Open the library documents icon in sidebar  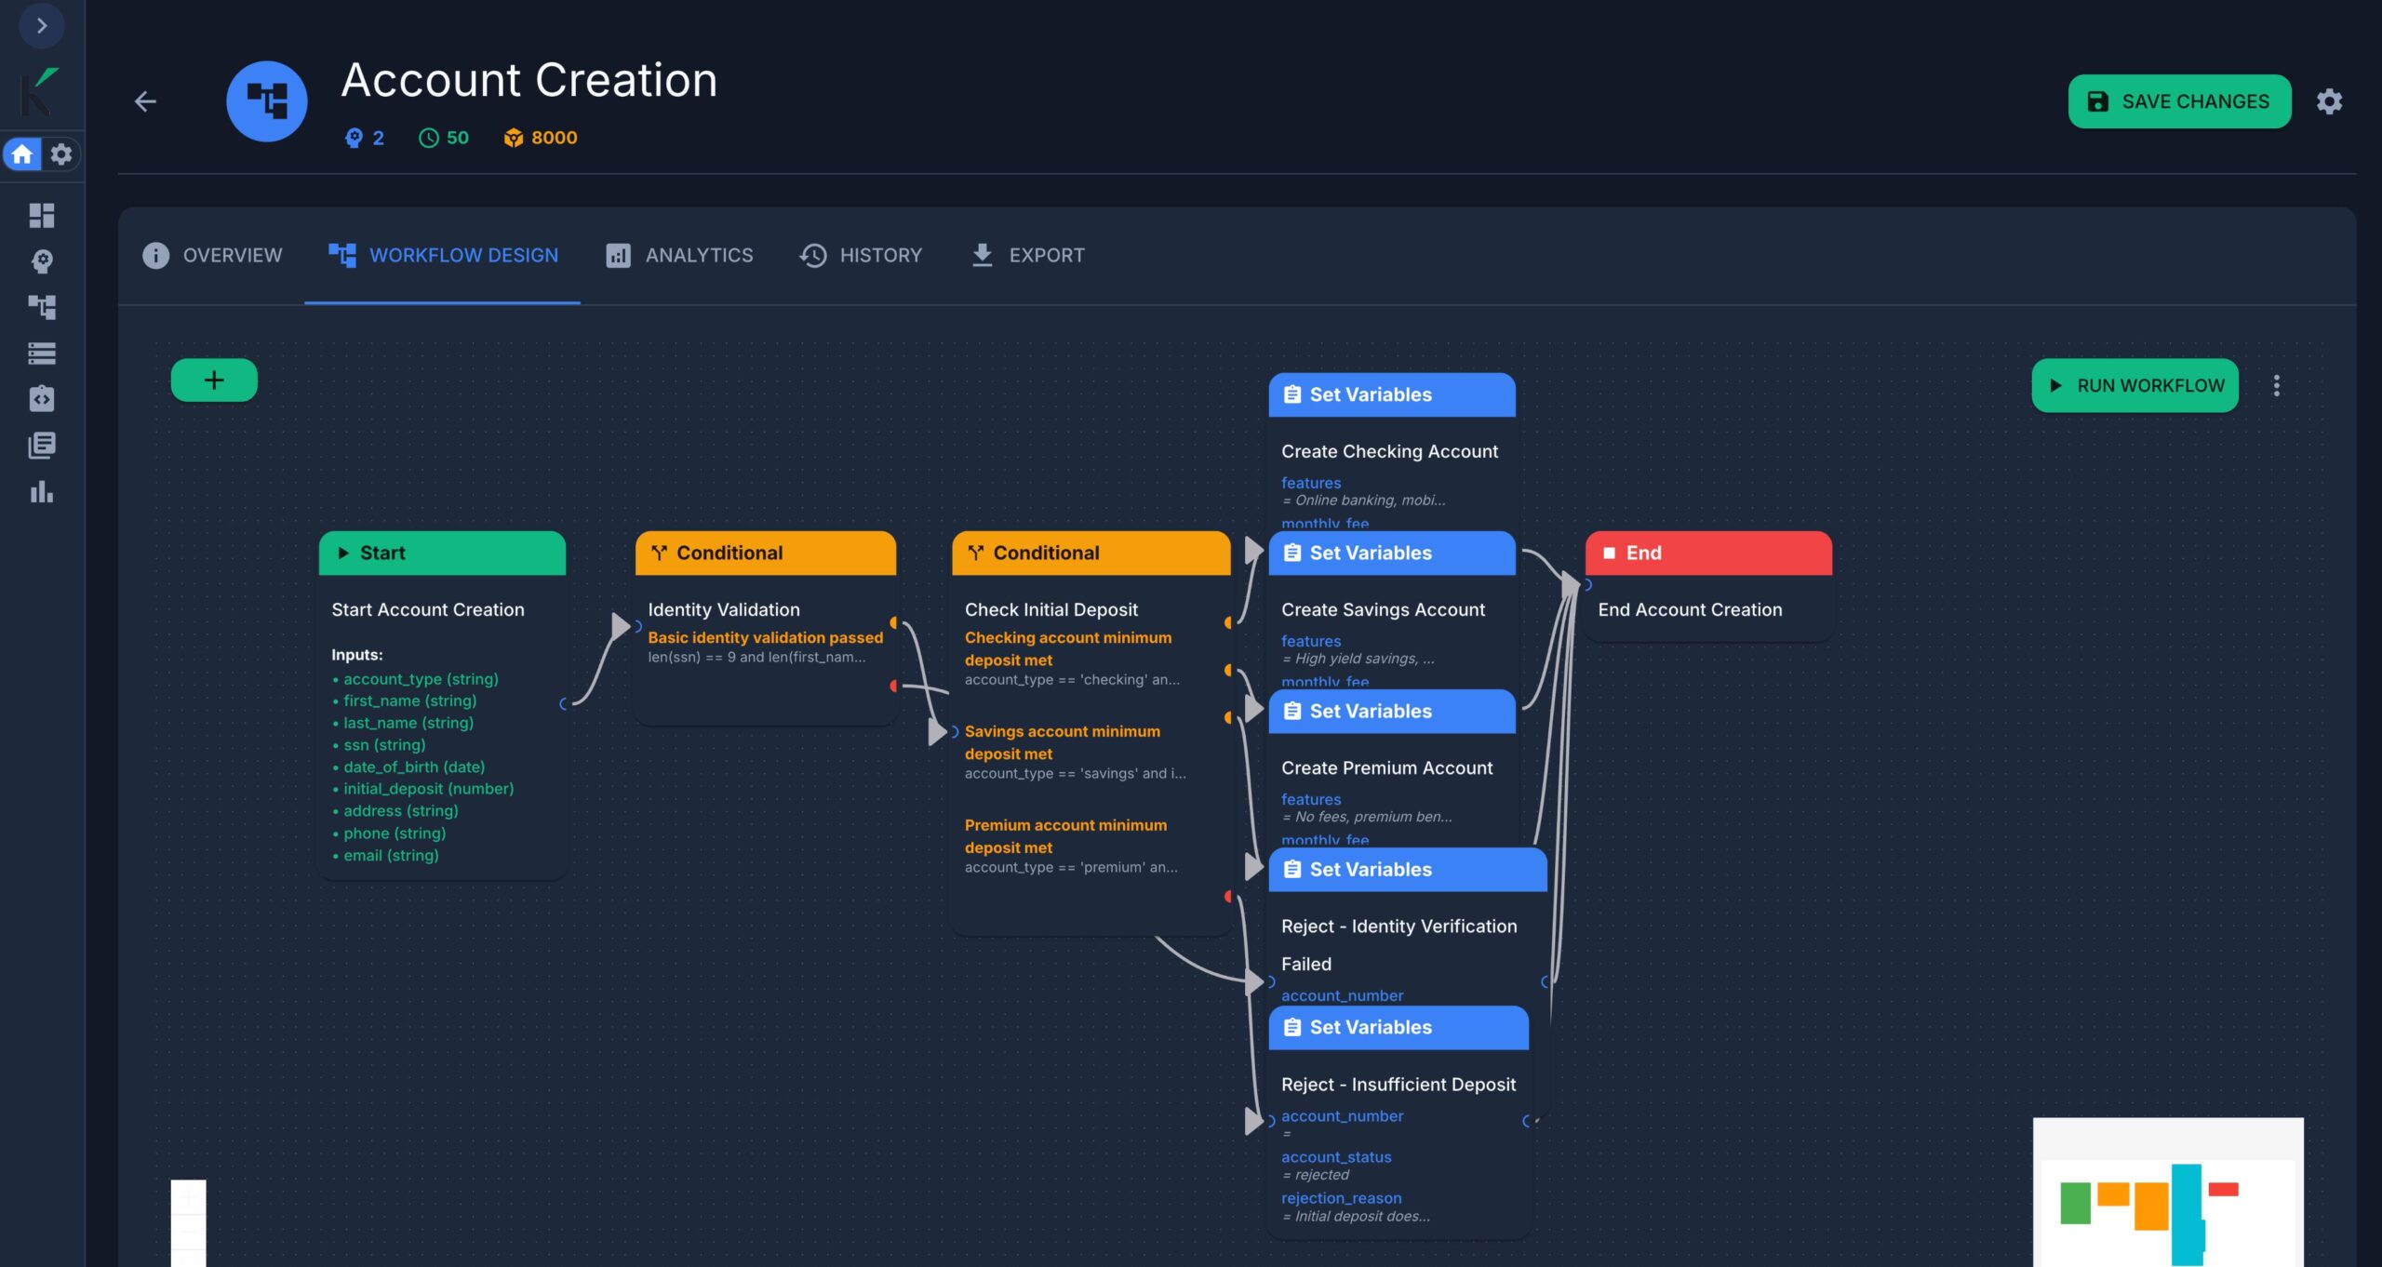42,446
